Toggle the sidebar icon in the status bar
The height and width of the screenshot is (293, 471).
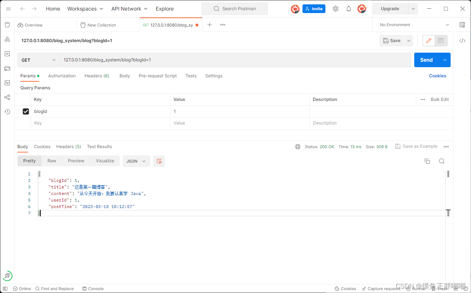[5, 289]
